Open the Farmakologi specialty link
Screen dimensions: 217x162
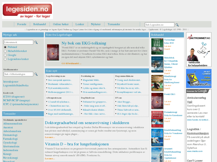point(10,139)
